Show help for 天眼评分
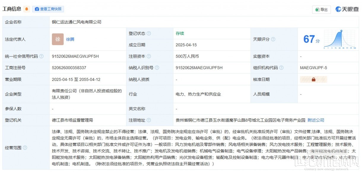 click(273, 39)
